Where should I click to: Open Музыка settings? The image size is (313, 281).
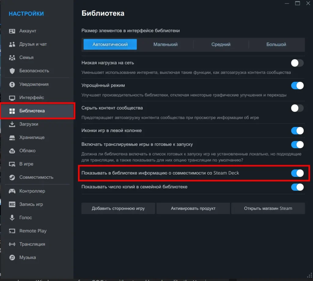coord(37,258)
